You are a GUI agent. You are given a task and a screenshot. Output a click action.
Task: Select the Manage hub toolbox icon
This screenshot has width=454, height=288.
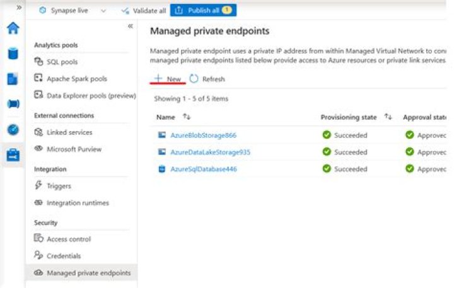click(13, 155)
